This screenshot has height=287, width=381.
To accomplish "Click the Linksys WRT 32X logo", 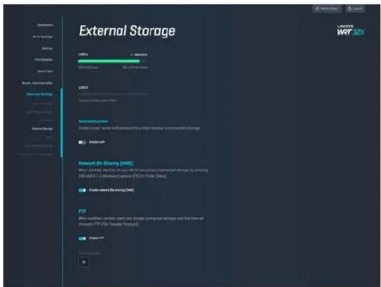I will point(351,30).
